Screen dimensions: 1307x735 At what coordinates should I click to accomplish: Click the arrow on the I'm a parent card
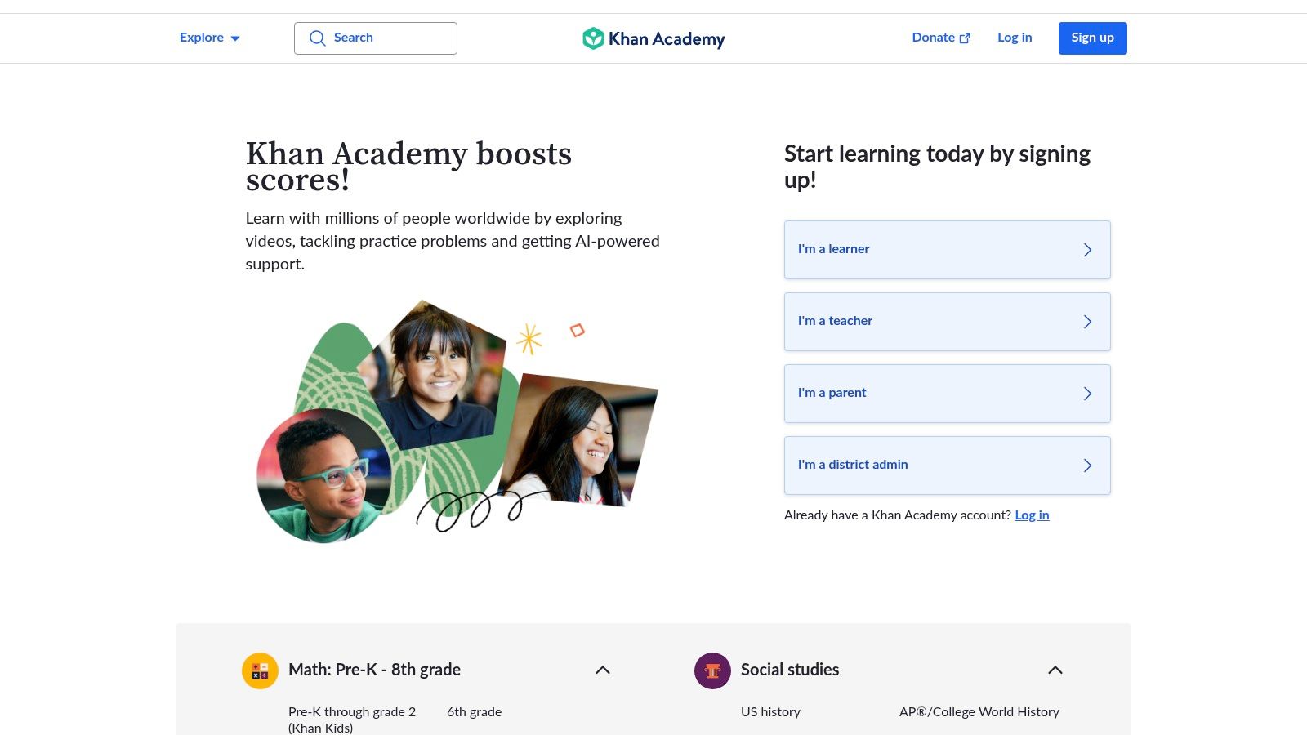[x=1088, y=394]
